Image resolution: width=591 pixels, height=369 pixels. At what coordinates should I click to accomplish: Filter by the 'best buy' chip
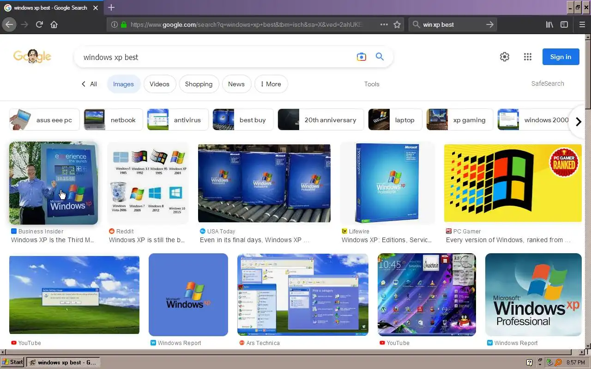(243, 120)
